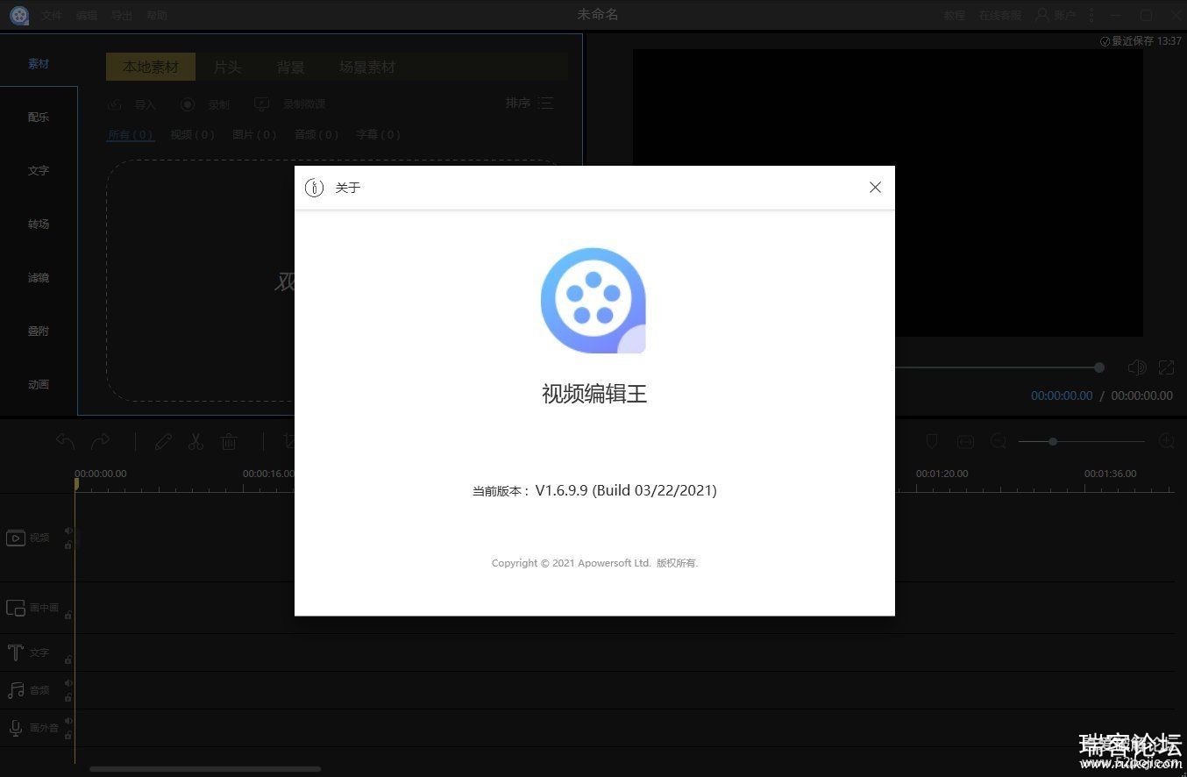
Task: Click the preview volume speaker icon
Action: [1136, 367]
